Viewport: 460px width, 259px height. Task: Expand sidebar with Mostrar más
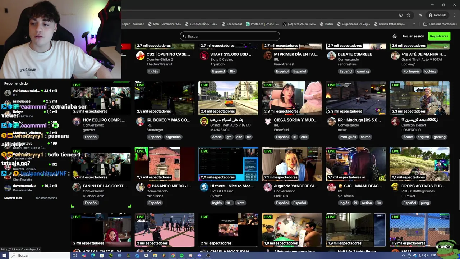click(x=13, y=198)
